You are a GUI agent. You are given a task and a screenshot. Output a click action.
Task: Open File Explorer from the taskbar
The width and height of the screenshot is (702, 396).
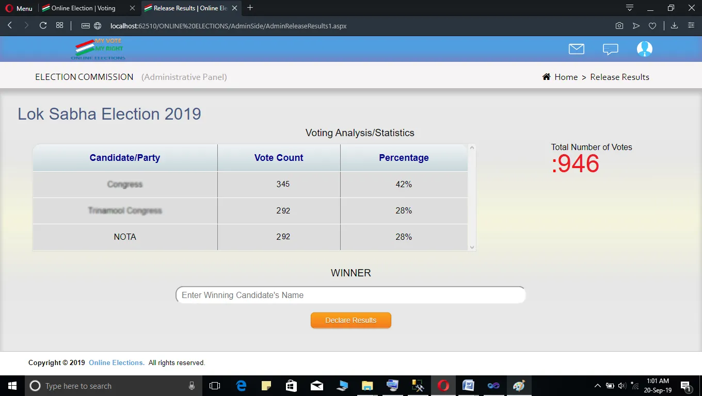click(367, 386)
